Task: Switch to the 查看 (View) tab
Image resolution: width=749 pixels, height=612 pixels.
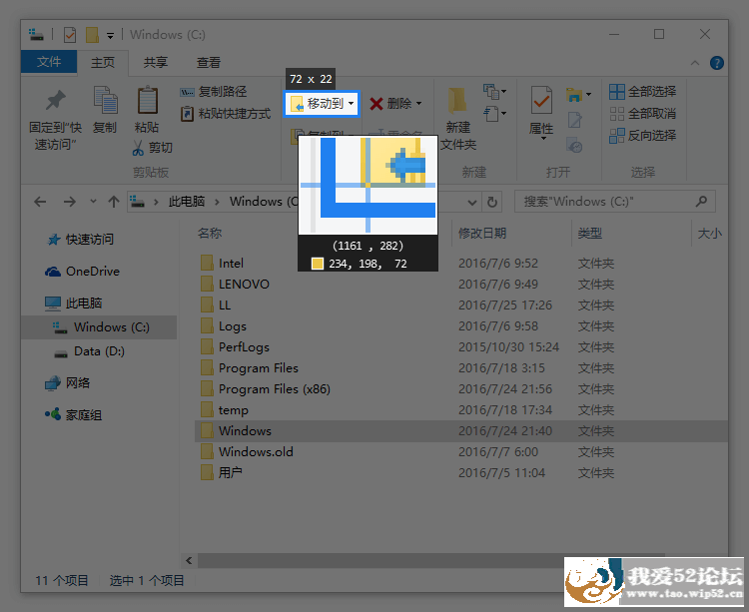Action: coord(209,63)
